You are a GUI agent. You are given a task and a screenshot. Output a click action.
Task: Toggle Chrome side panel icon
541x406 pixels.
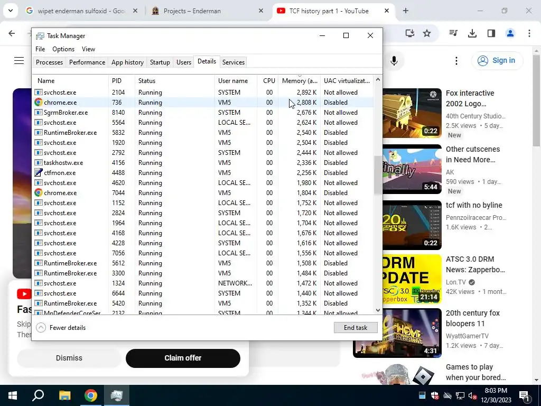(491, 33)
